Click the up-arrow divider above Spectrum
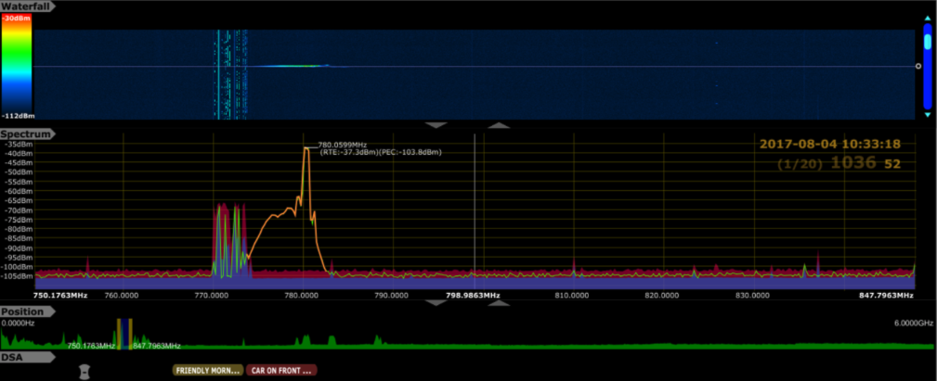937x381 pixels. [499, 124]
